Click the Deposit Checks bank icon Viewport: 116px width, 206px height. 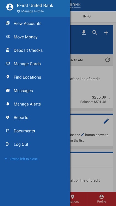pyautogui.click(x=8, y=50)
